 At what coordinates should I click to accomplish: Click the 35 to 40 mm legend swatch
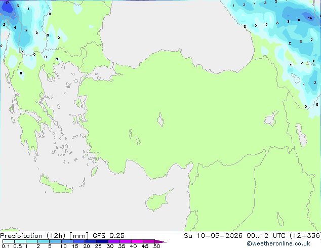pos(125,241)
